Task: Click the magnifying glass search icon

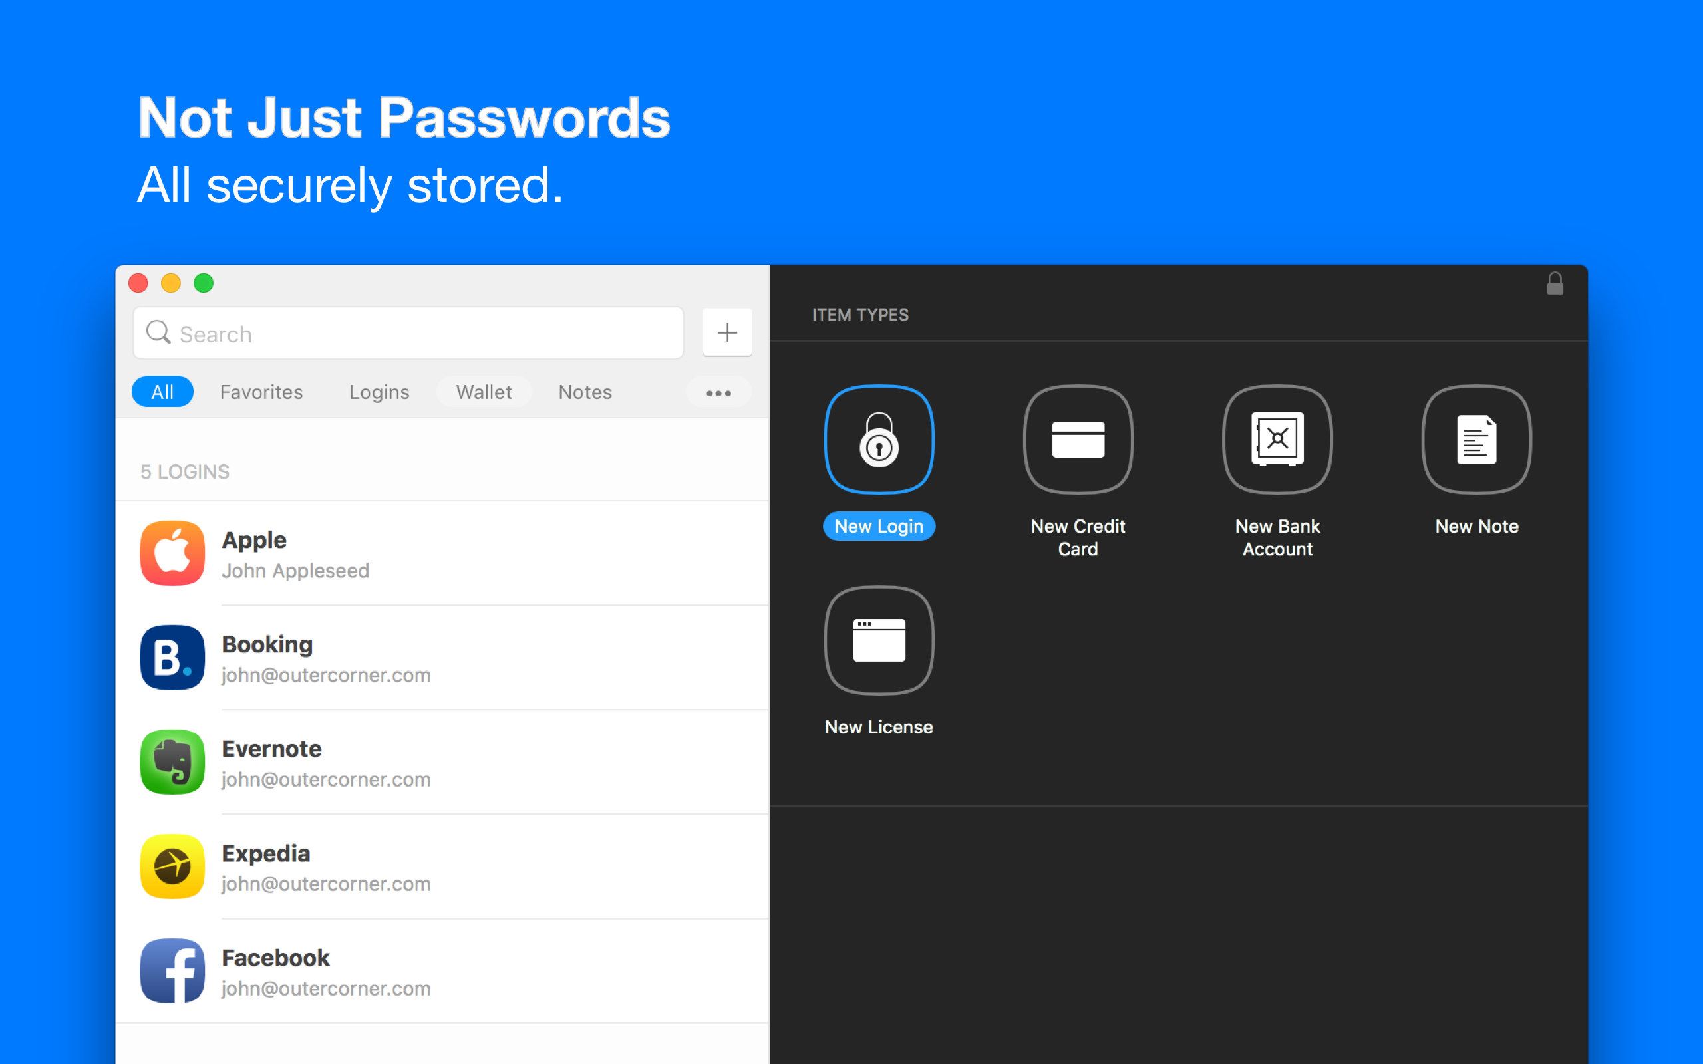Action: [158, 333]
